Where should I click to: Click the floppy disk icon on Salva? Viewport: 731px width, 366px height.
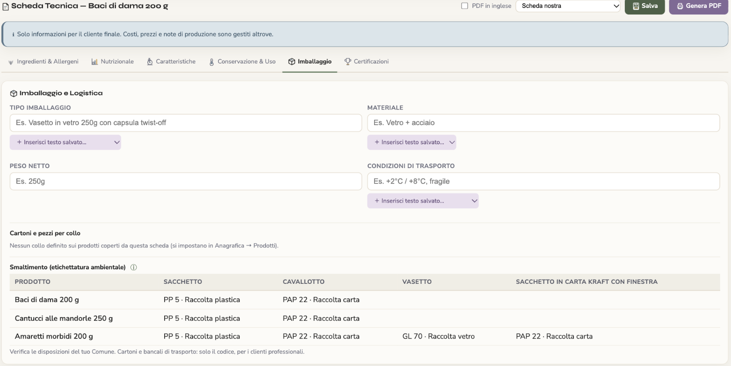point(636,6)
